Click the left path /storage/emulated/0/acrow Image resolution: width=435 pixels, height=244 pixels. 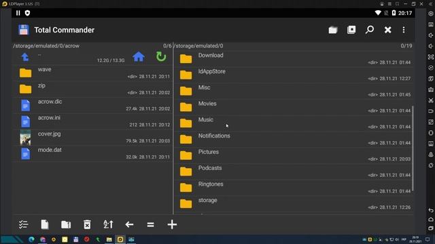[x=46, y=46]
